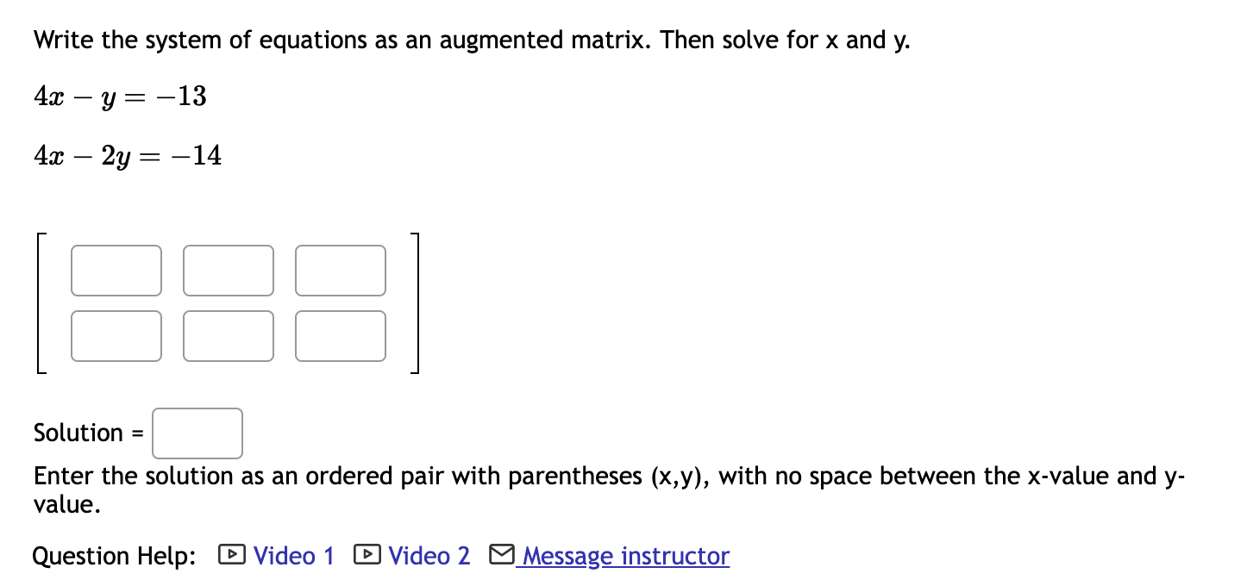The width and height of the screenshot is (1247, 586).
Task: Click the equation 4x − 2y = −14
Action: [128, 155]
